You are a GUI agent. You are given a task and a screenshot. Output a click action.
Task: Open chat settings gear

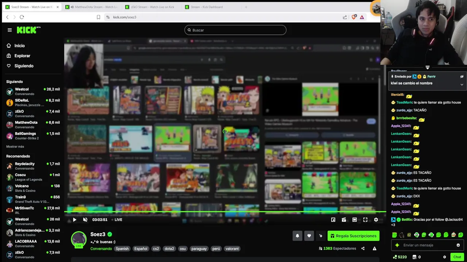(444, 257)
